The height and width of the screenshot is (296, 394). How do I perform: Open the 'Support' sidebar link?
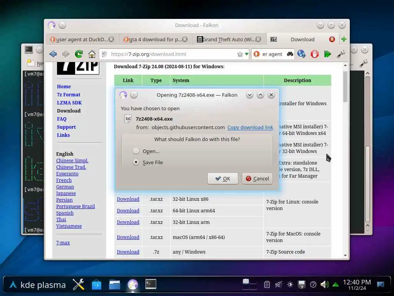[66, 127]
